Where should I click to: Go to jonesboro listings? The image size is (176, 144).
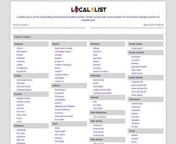pyautogui.click(x=21, y=137)
